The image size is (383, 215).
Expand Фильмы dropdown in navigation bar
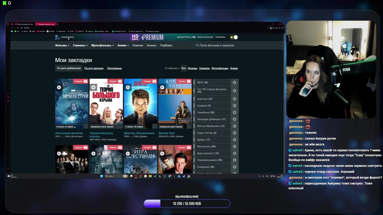point(62,45)
